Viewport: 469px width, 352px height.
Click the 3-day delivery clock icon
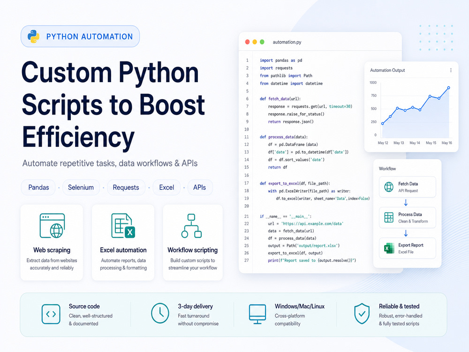tap(160, 313)
